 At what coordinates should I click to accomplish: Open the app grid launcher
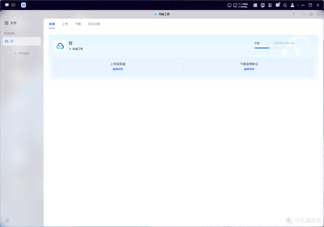point(13,5)
